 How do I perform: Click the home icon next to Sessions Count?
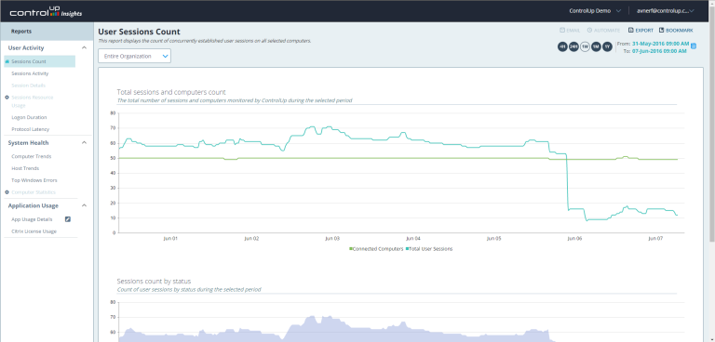click(7, 61)
